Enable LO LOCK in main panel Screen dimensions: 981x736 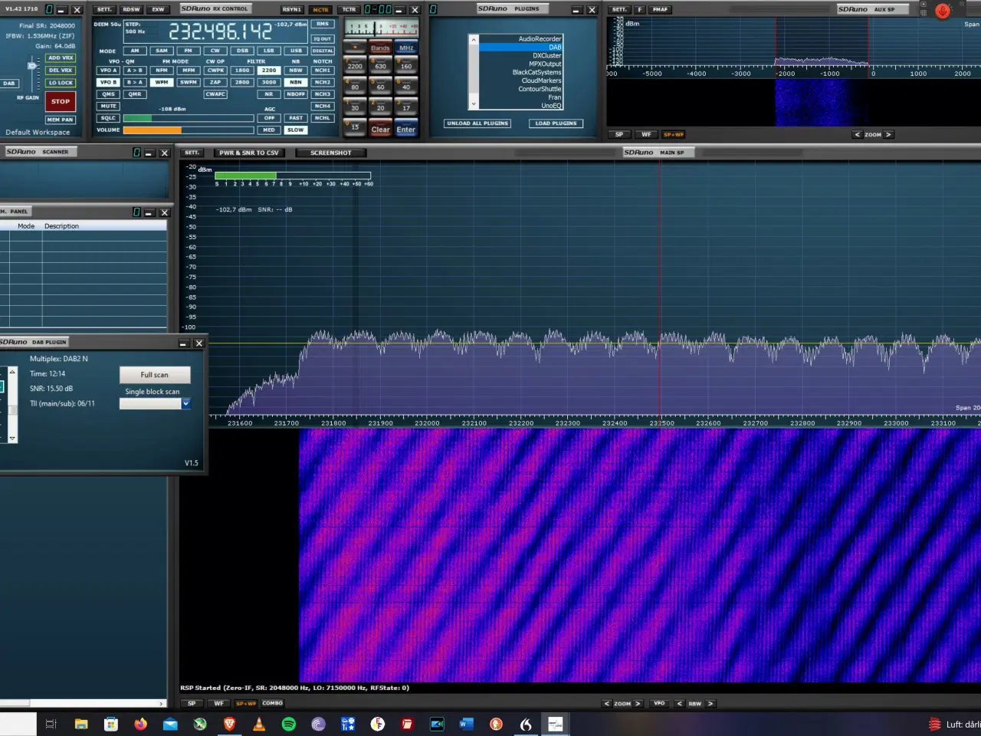[x=61, y=83]
